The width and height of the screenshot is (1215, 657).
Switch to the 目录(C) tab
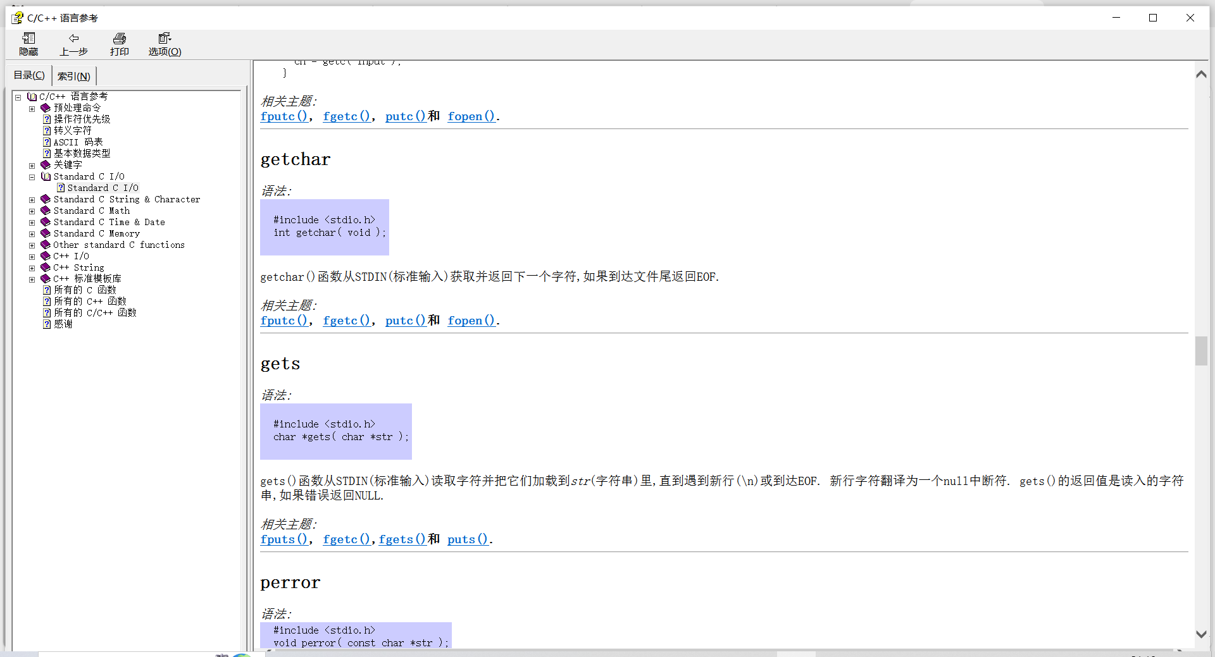click(29, 75)
